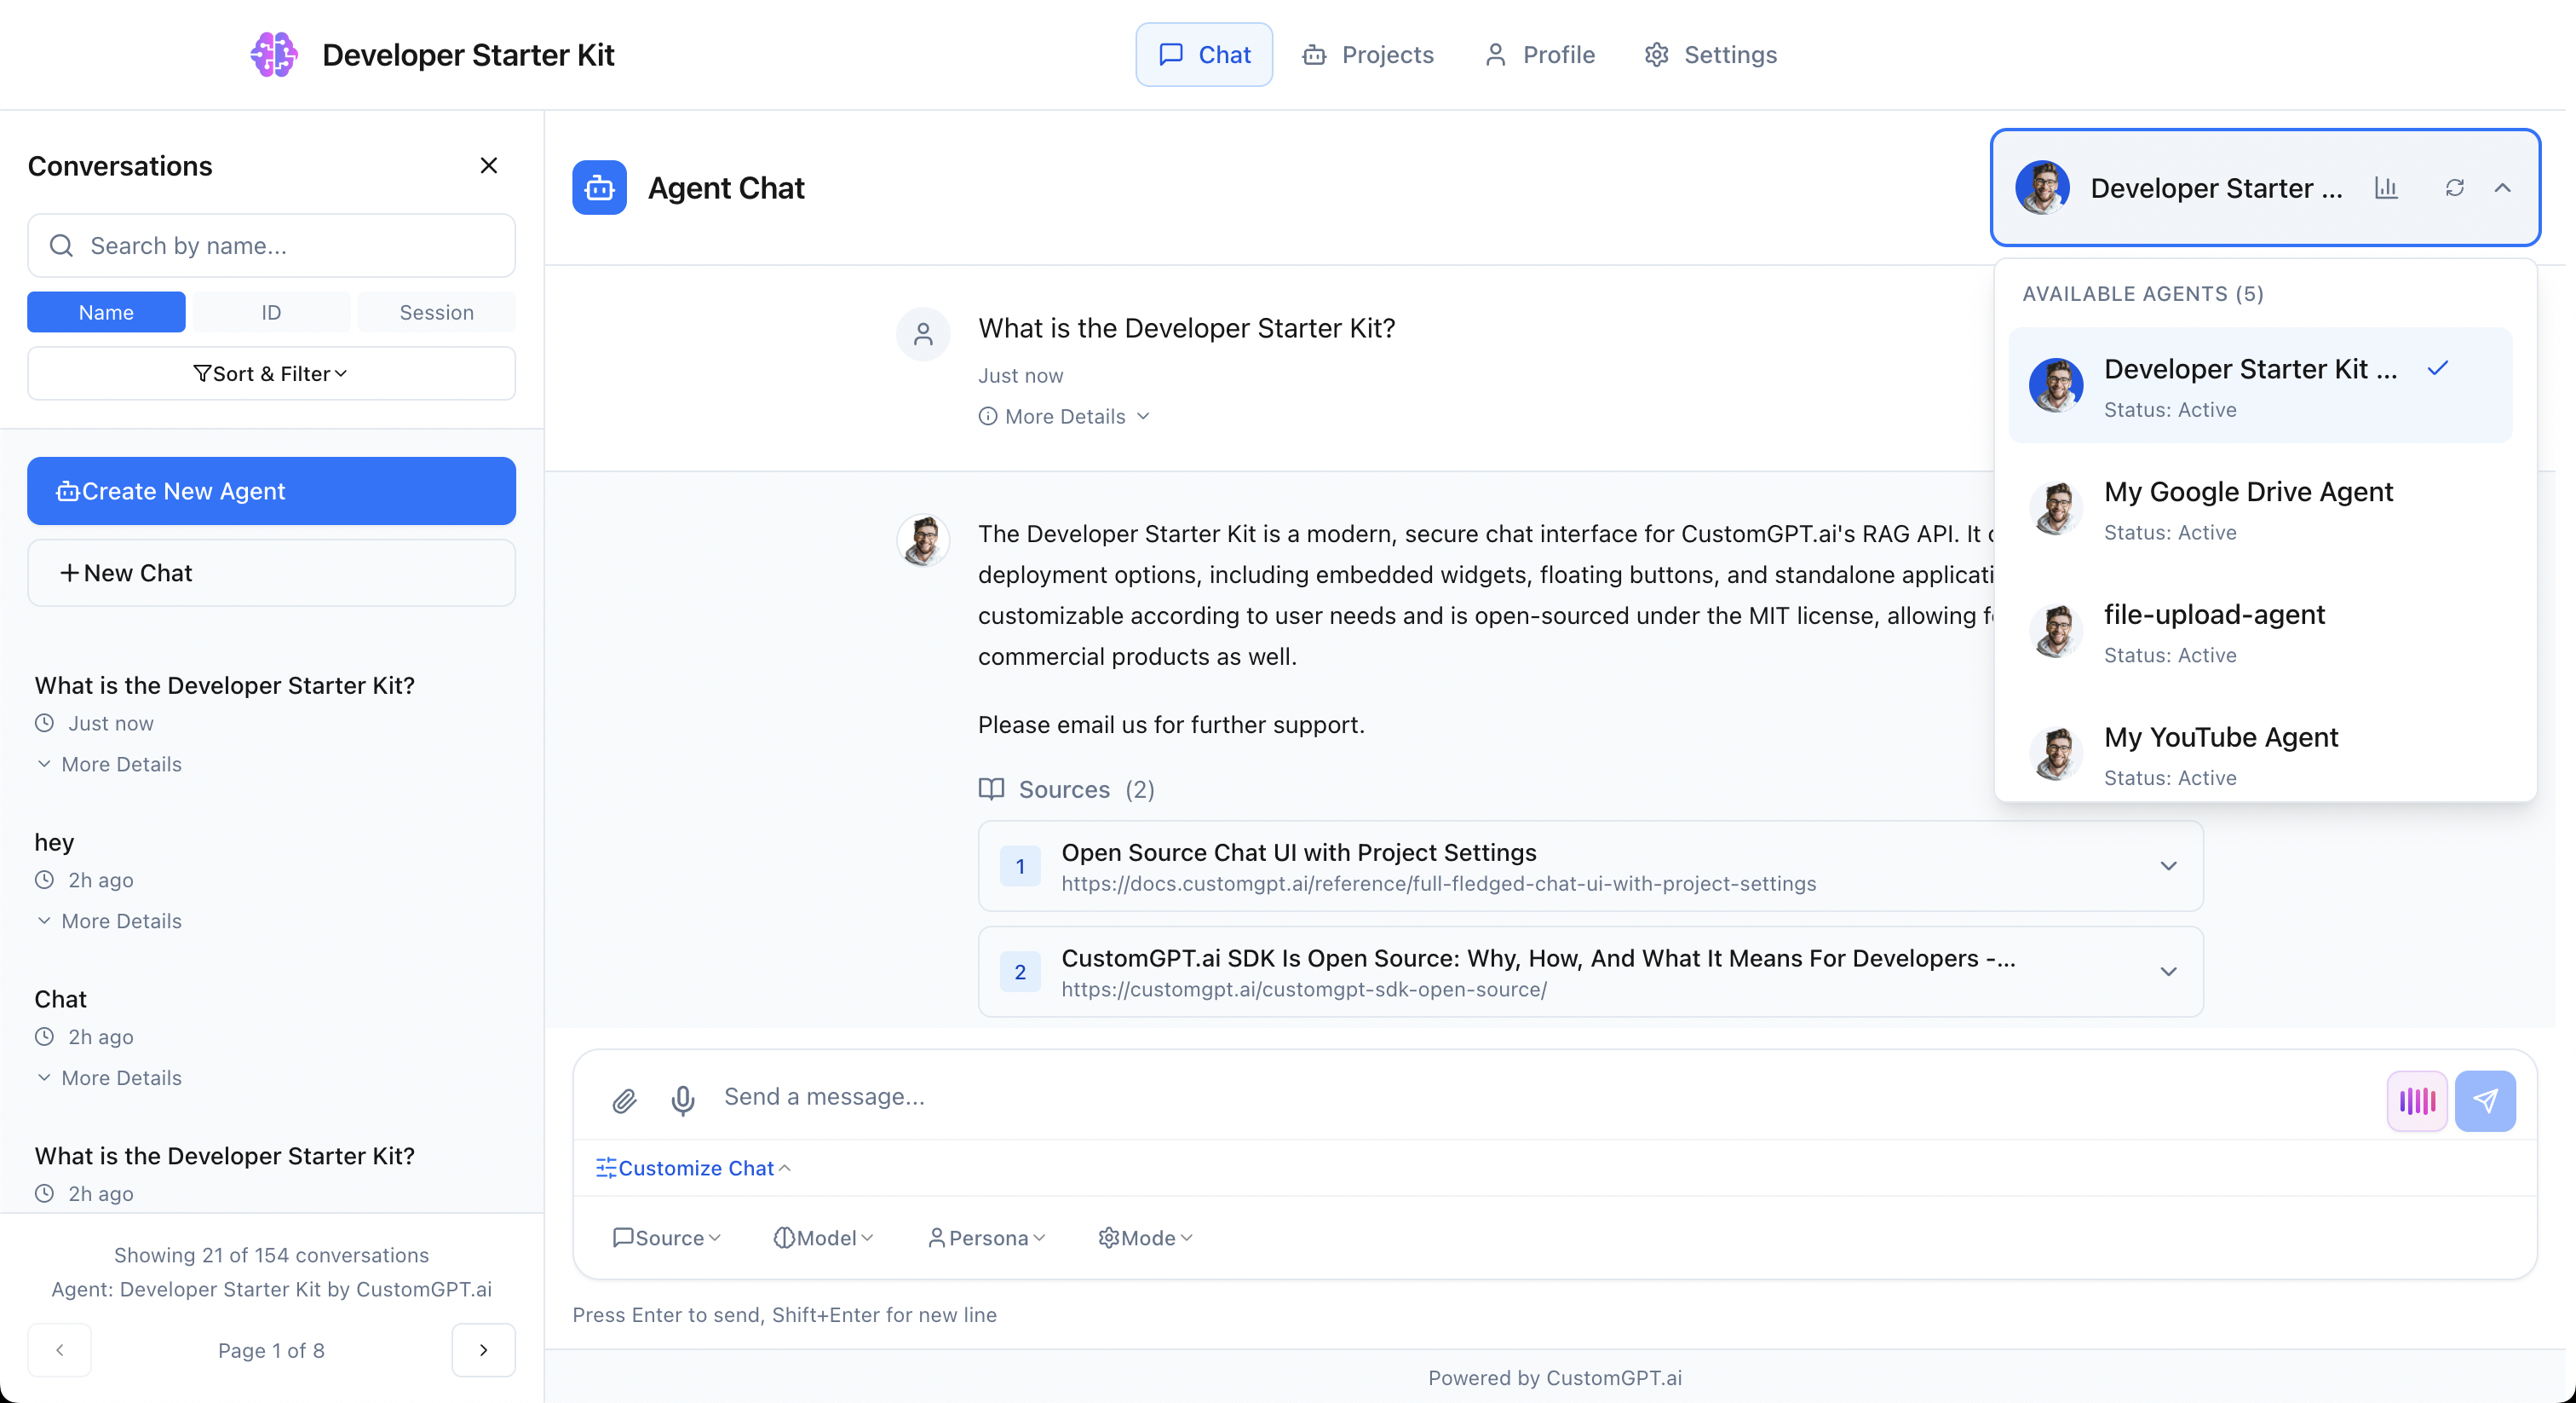
Task: Expand source 1 Open Source Chat UI
Action: (2168, 866)
